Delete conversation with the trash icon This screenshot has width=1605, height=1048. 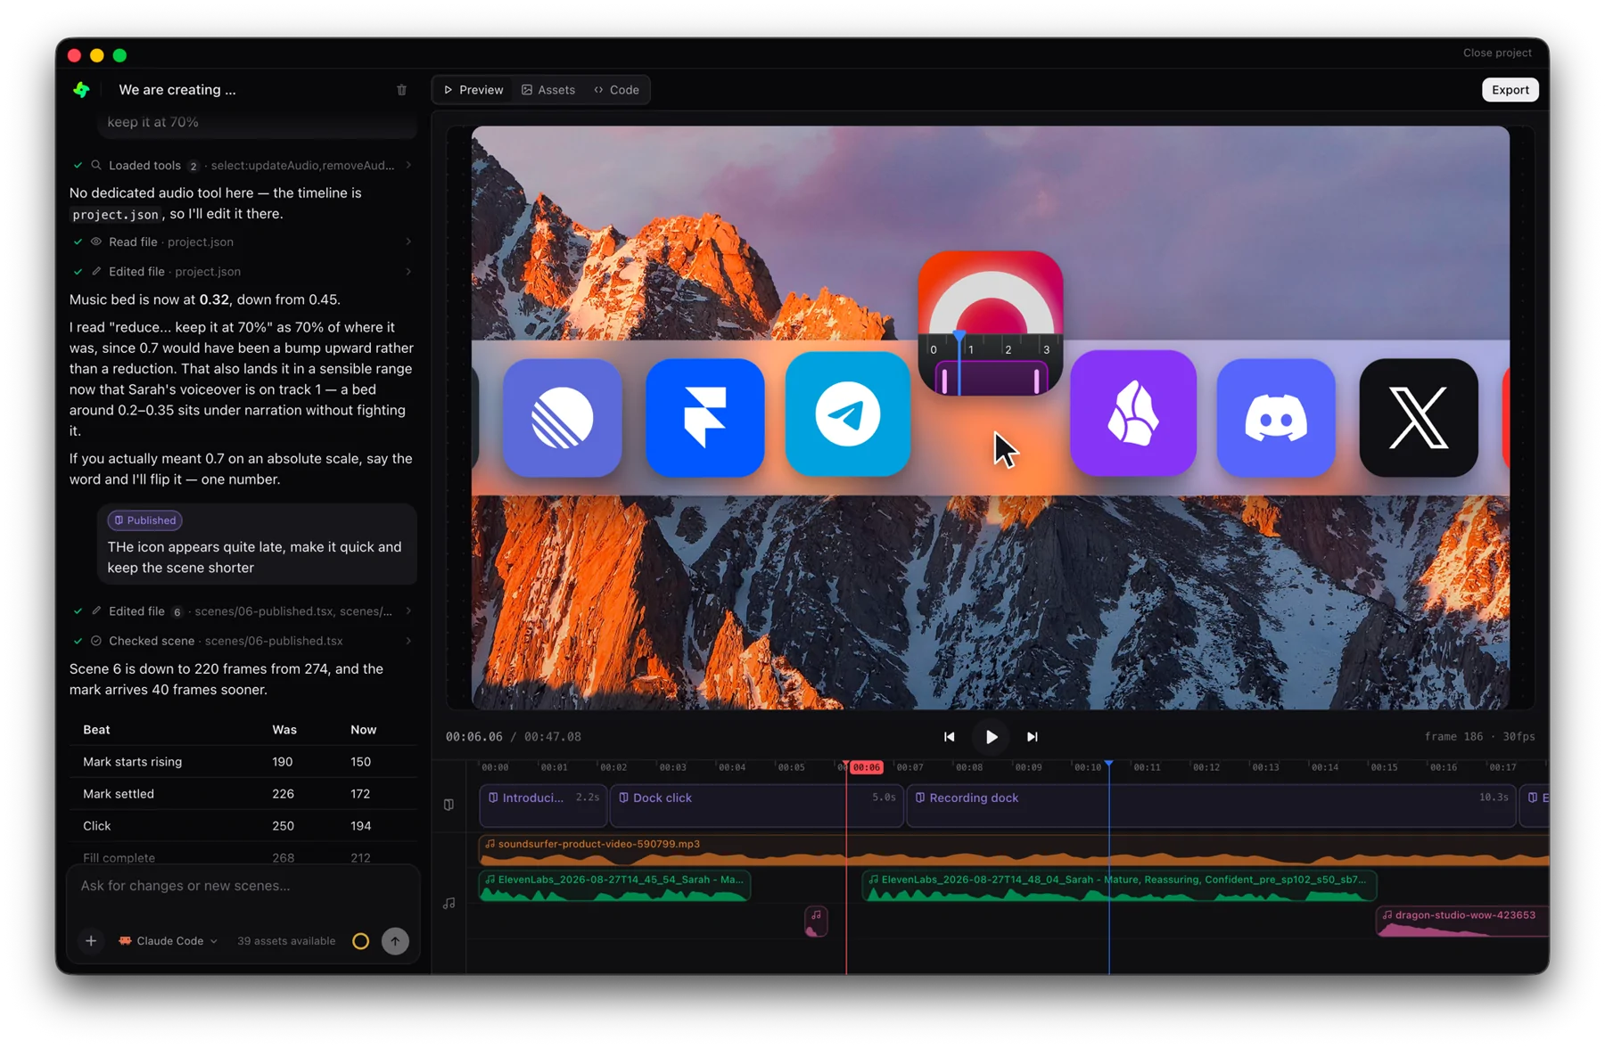coord(401,90)
